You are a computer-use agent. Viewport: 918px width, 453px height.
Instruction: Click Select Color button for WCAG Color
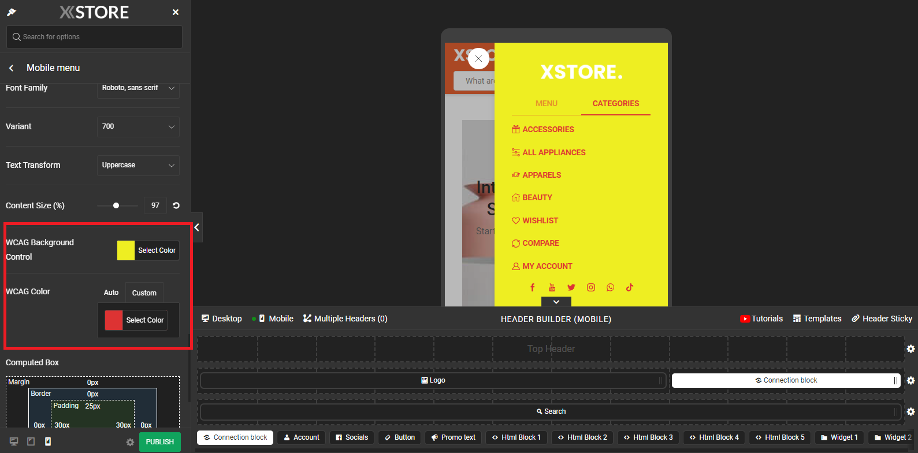(145, 320)
